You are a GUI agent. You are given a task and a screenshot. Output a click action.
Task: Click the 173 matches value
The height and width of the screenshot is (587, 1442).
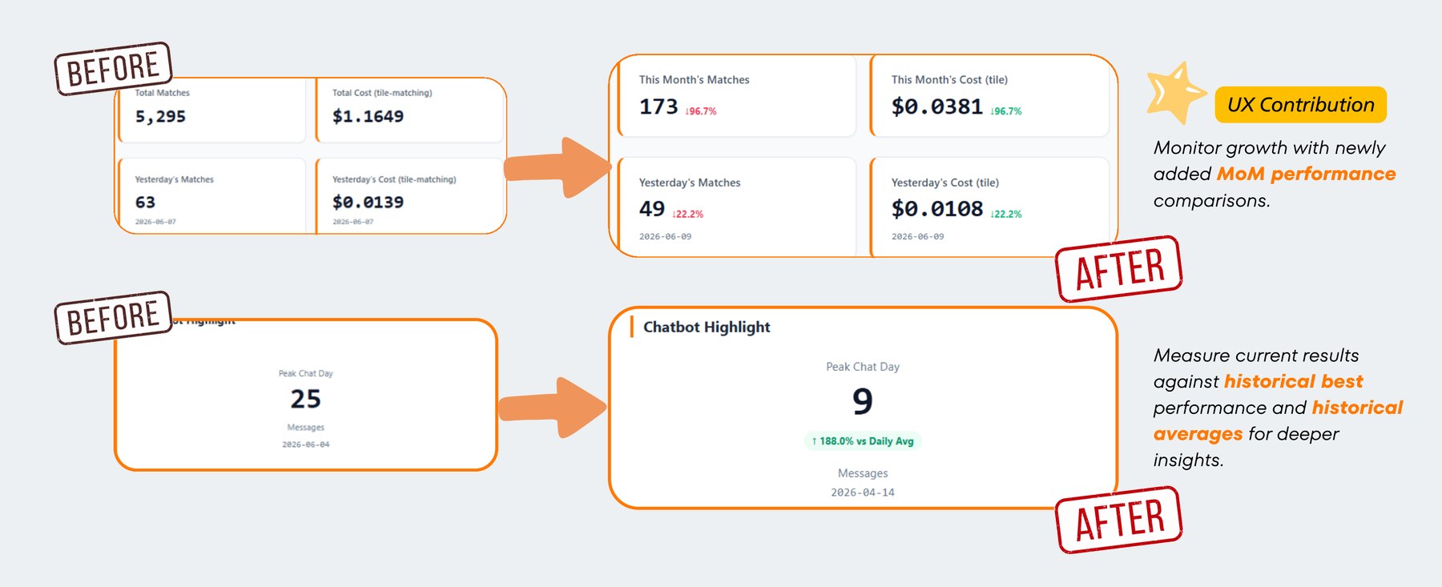(x=659, y=107)
